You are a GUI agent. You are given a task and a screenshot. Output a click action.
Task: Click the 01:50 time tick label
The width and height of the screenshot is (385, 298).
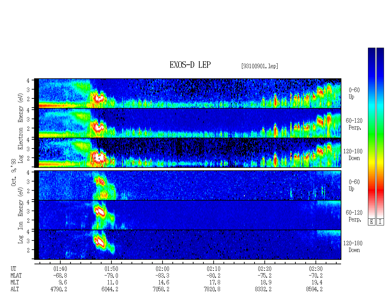(x=111, y=269)
